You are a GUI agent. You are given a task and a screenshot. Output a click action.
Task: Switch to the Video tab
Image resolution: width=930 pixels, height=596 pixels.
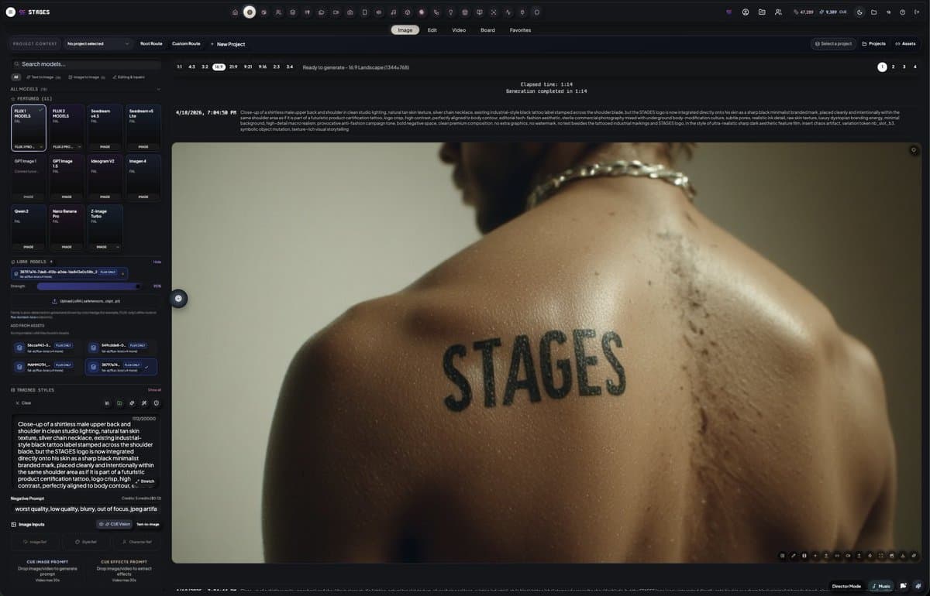[459, 30]
